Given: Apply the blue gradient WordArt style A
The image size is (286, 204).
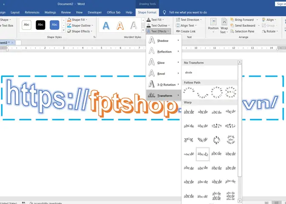Looking at the screenshot, I should [106, 25].
